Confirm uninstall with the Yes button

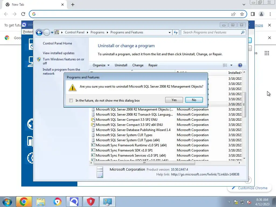(174, 100)
